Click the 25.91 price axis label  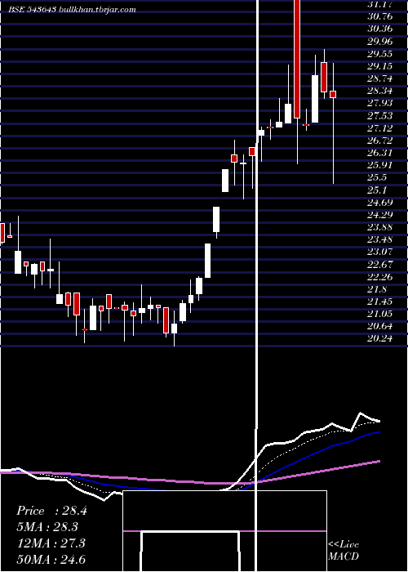pos(380,165)
